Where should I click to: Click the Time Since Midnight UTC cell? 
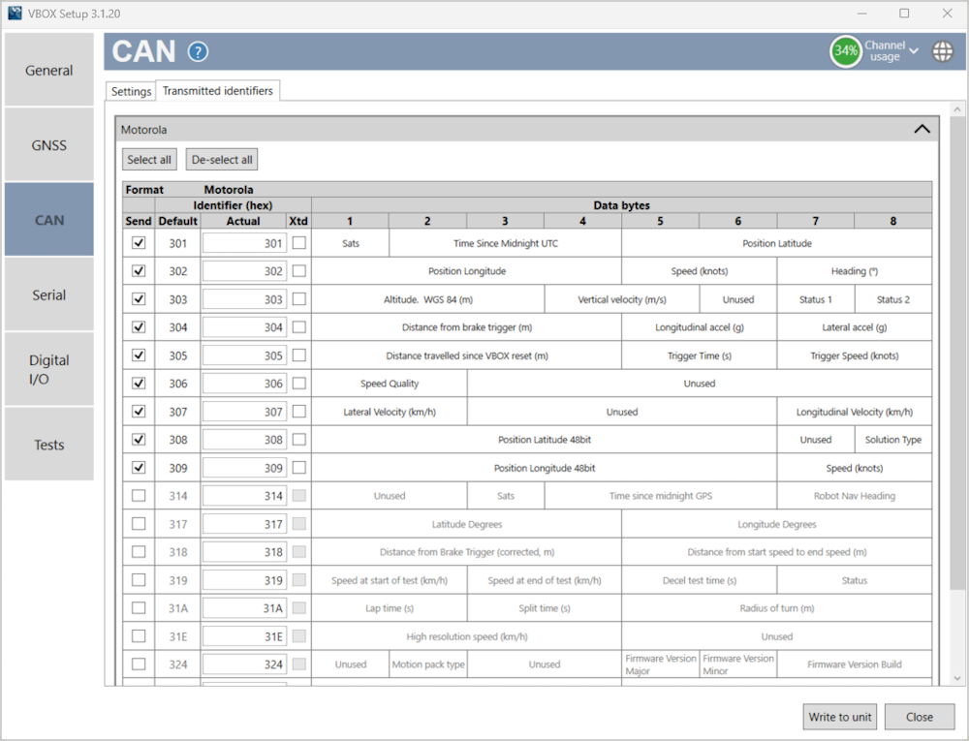[506, 243]
